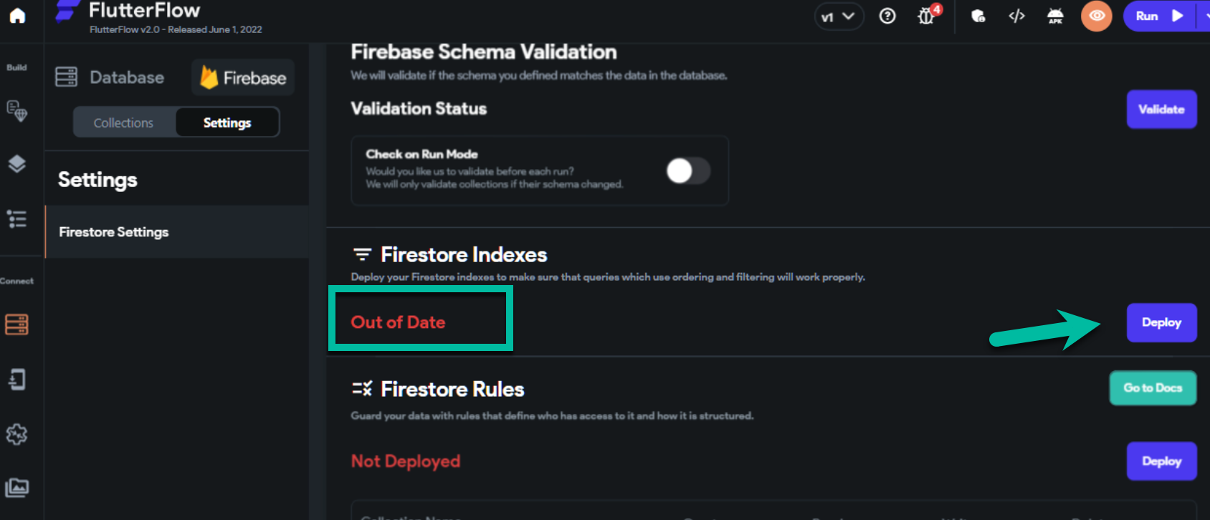Open the widget tree sidebar icon

point(16,219)
